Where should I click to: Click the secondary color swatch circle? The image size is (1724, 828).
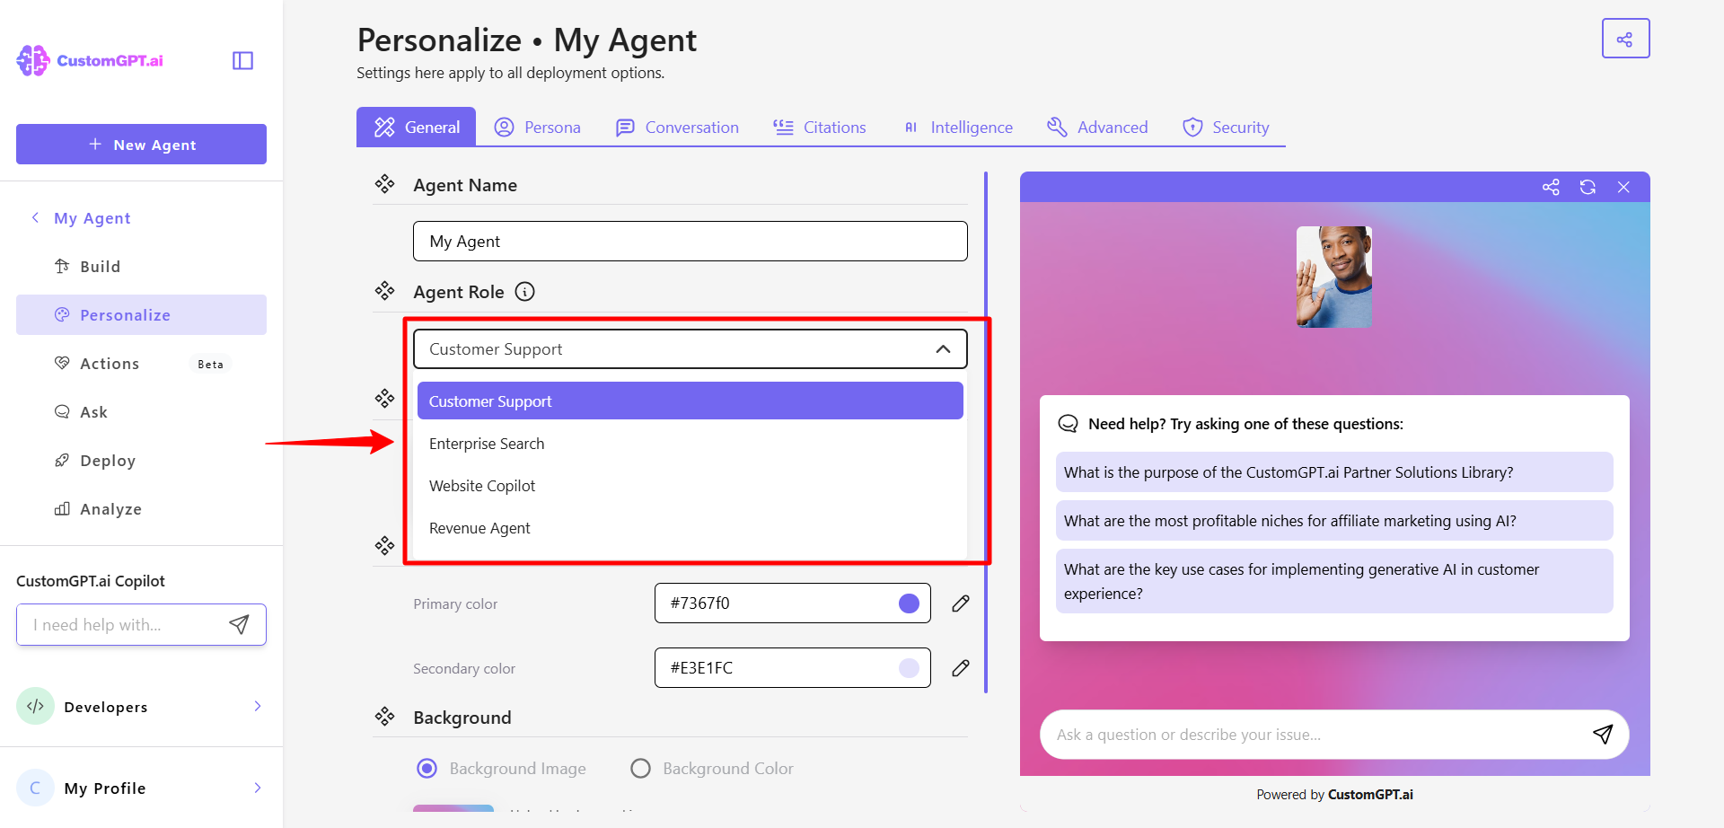coord(909,668)
